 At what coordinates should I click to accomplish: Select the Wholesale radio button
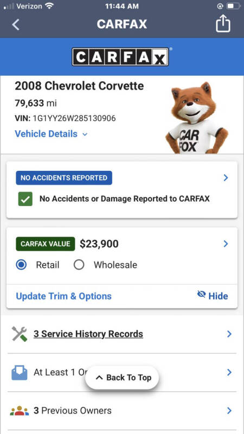coord(79,265)
